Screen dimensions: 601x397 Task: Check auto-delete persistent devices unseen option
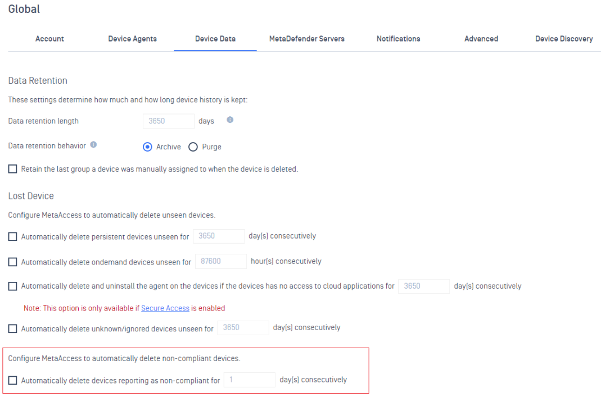click(x=12, y=236)
